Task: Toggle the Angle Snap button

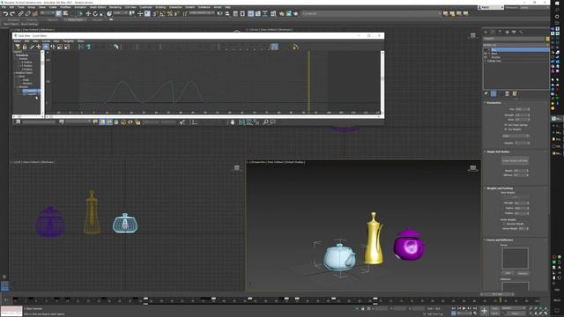Action: point(162,14)
